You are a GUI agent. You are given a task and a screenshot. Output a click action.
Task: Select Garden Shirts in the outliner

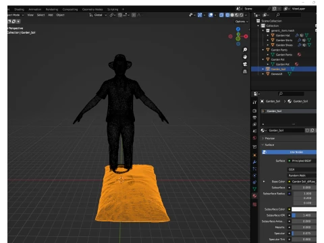click(x=284, y=40)
